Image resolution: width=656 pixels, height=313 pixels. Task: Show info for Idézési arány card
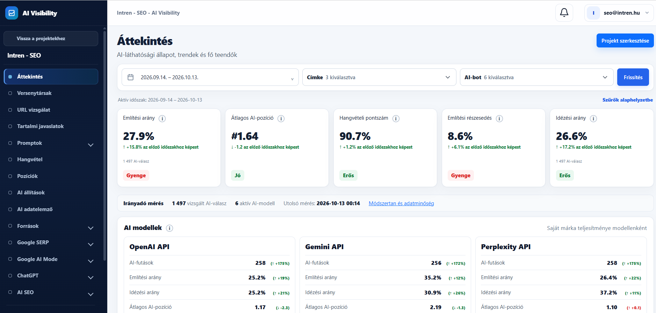tap(593, 119)
